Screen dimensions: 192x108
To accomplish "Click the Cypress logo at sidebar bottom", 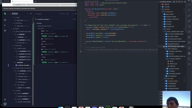I will [x=5, y=104].
